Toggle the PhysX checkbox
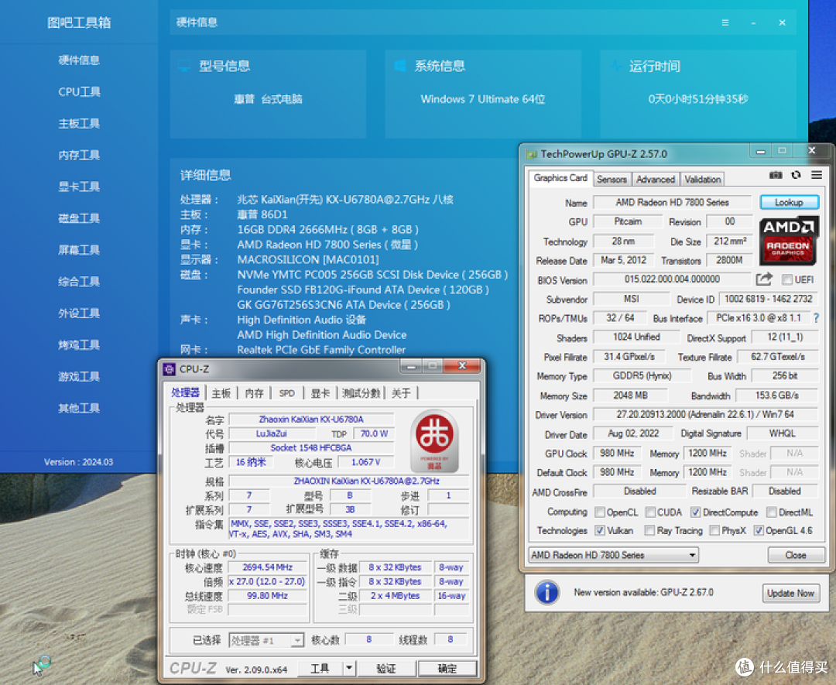Image resolution: width=836 pixels, height=685 pixels. [714, 530]
